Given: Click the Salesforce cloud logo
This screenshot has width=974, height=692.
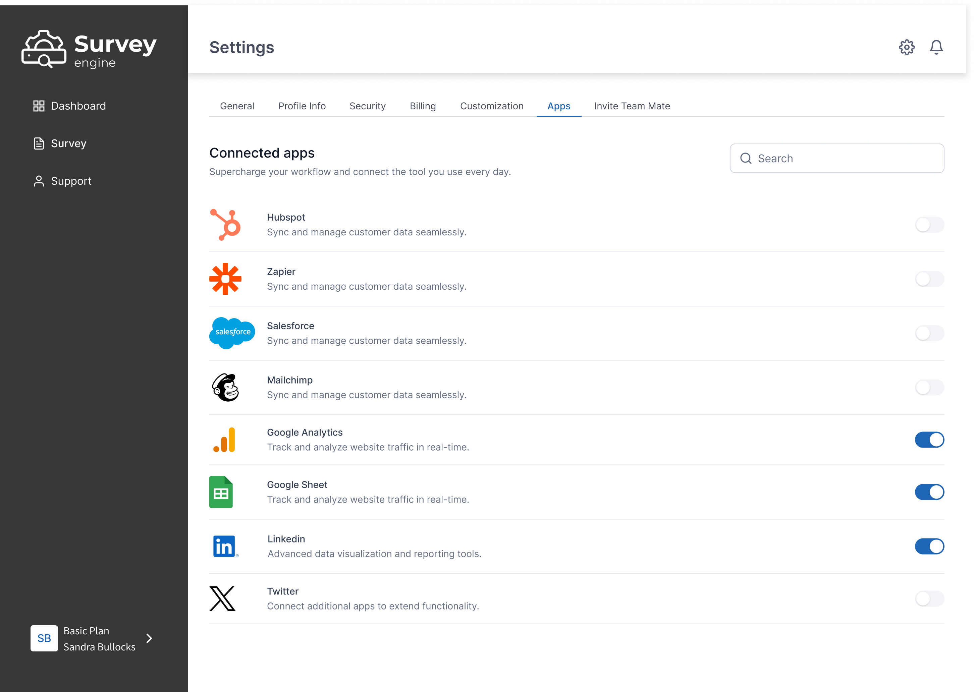Looking at the screenshot, I should (232, 333).
